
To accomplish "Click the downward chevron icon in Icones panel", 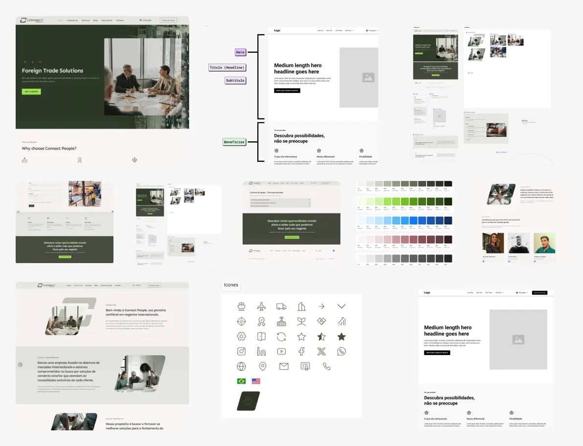I will coord(341,307).
